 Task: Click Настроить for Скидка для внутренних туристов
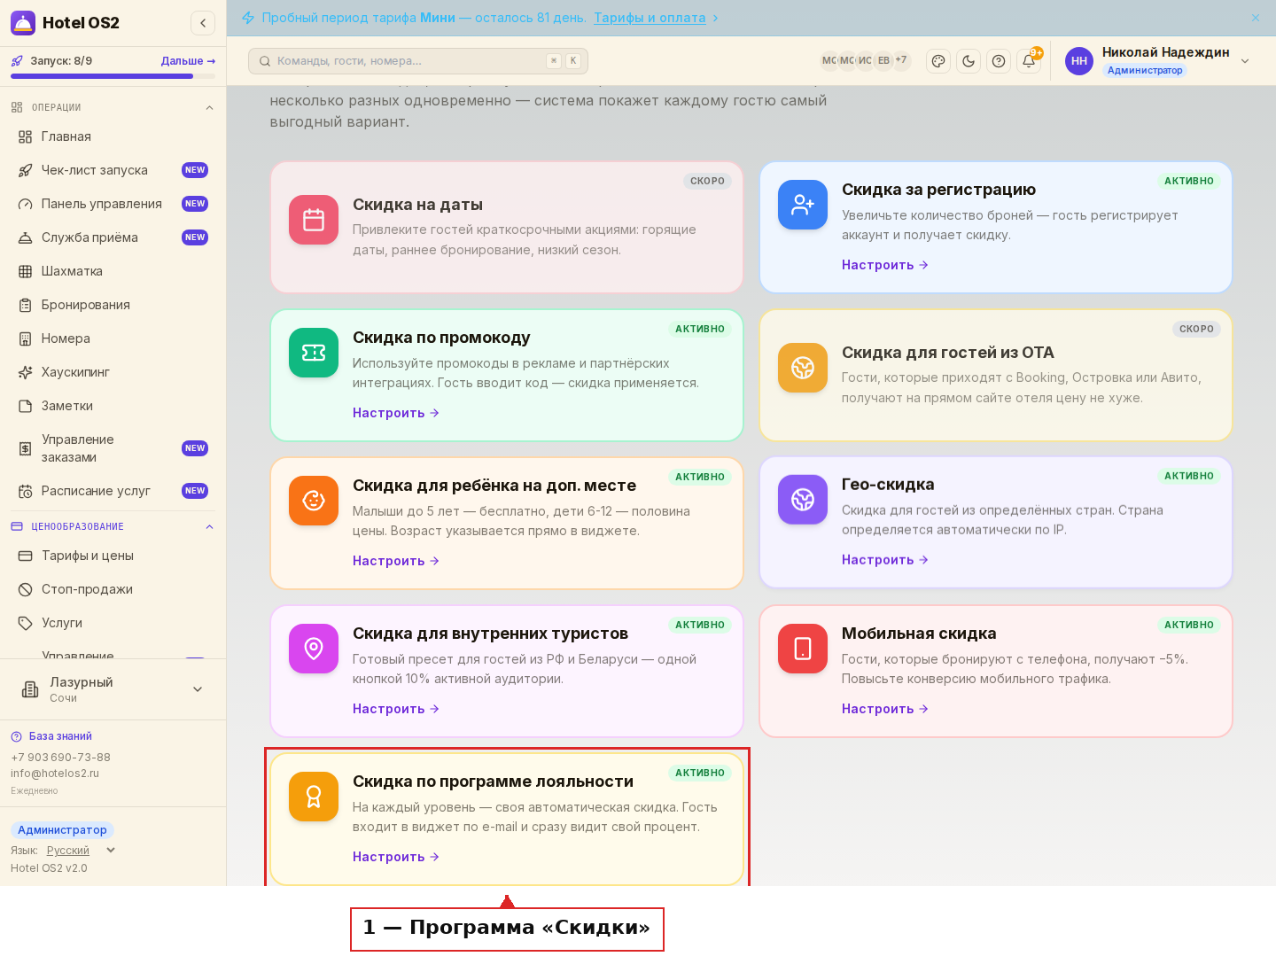pos(395,709)
